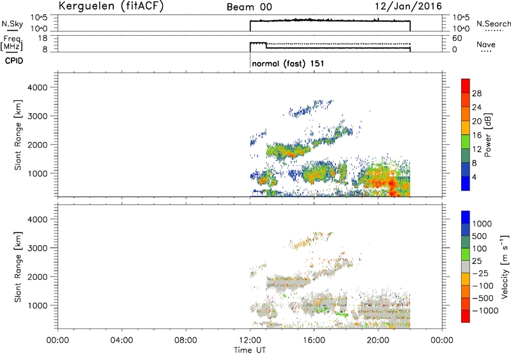
Task: Click the 'Kerguelen (fitACF)' plot title
Action: (x=111, y=6)
